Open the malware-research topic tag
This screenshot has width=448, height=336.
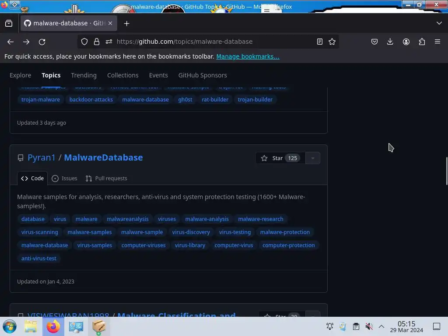tap(261, 219)
